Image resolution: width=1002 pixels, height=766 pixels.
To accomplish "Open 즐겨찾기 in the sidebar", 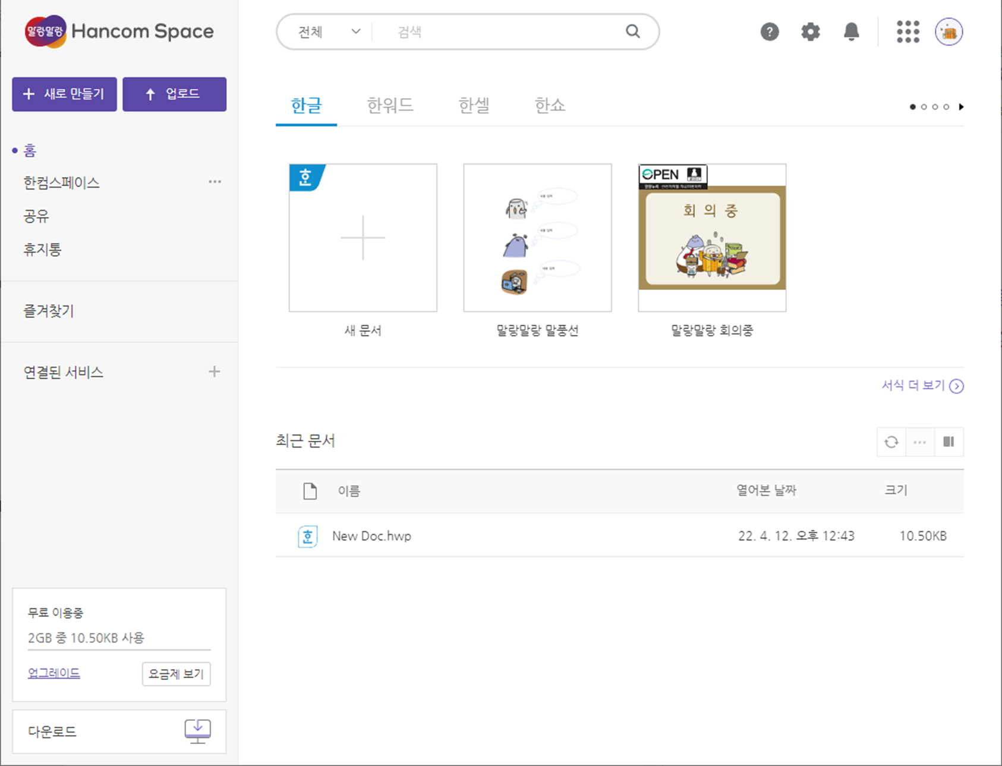I will point(49,311).
